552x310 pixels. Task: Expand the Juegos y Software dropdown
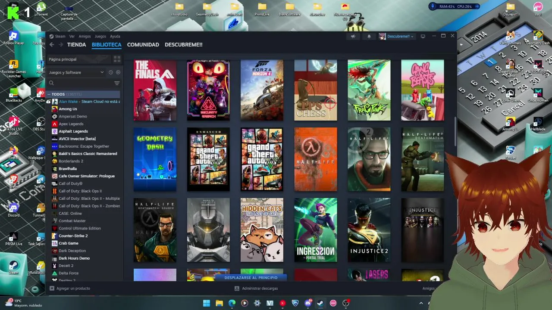[x=76, y=72]
